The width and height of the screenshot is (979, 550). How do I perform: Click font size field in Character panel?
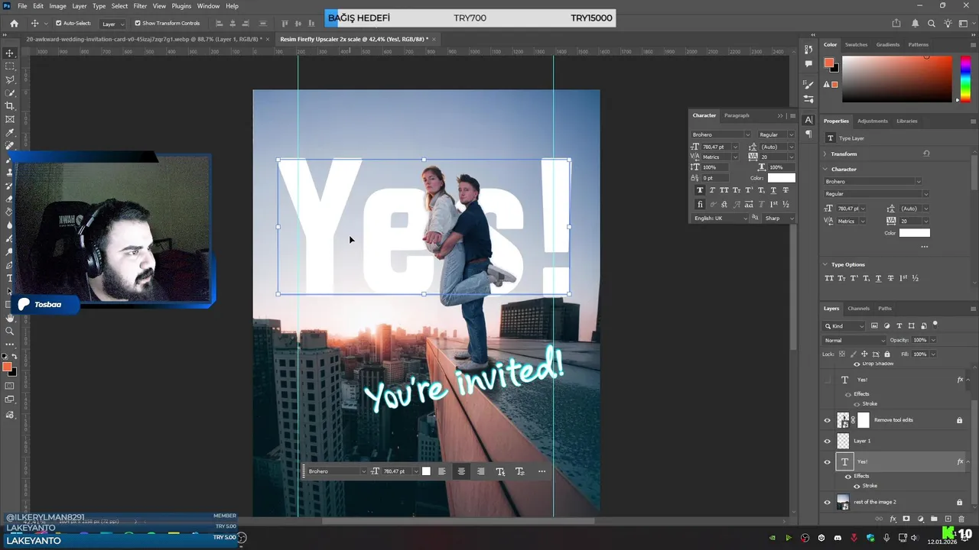point(716,147)
